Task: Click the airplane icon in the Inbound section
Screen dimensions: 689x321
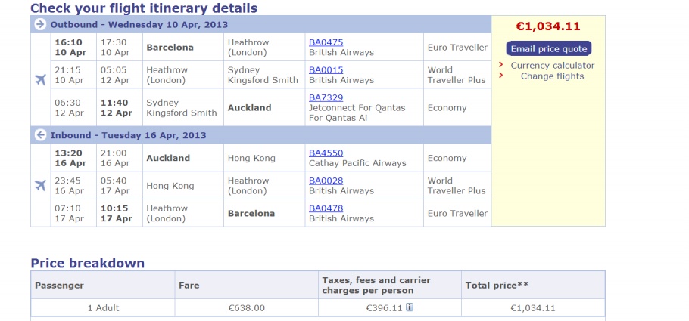Action: (41, 185)
